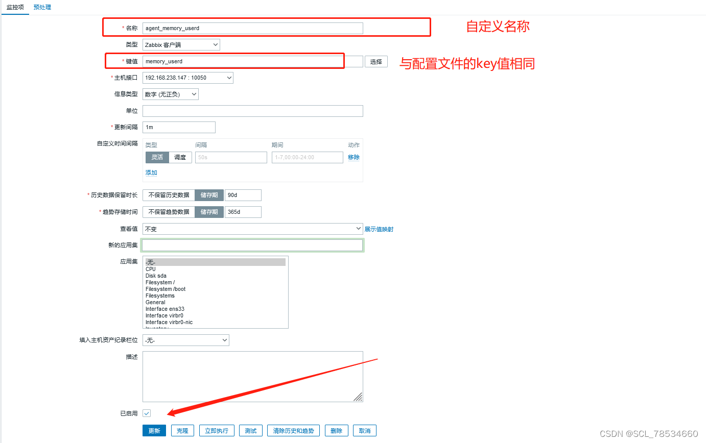Select the 调度 interval type

180,157
